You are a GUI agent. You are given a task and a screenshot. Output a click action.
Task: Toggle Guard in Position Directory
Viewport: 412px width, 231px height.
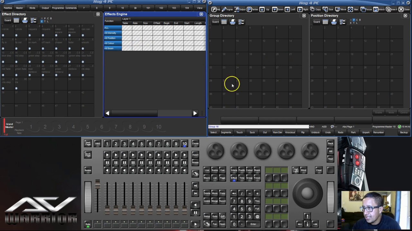317,22
